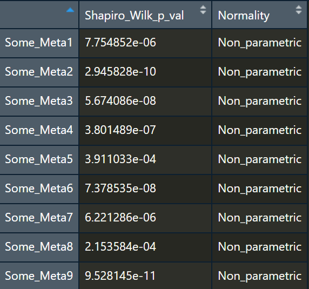309x289 pixels.
Task: Click the 3.911033e-04 p-value cell
Action: coord(145,160)
